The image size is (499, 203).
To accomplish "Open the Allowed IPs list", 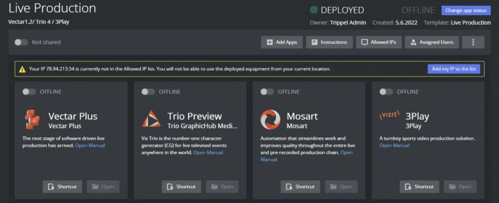I will pos(378,42).
